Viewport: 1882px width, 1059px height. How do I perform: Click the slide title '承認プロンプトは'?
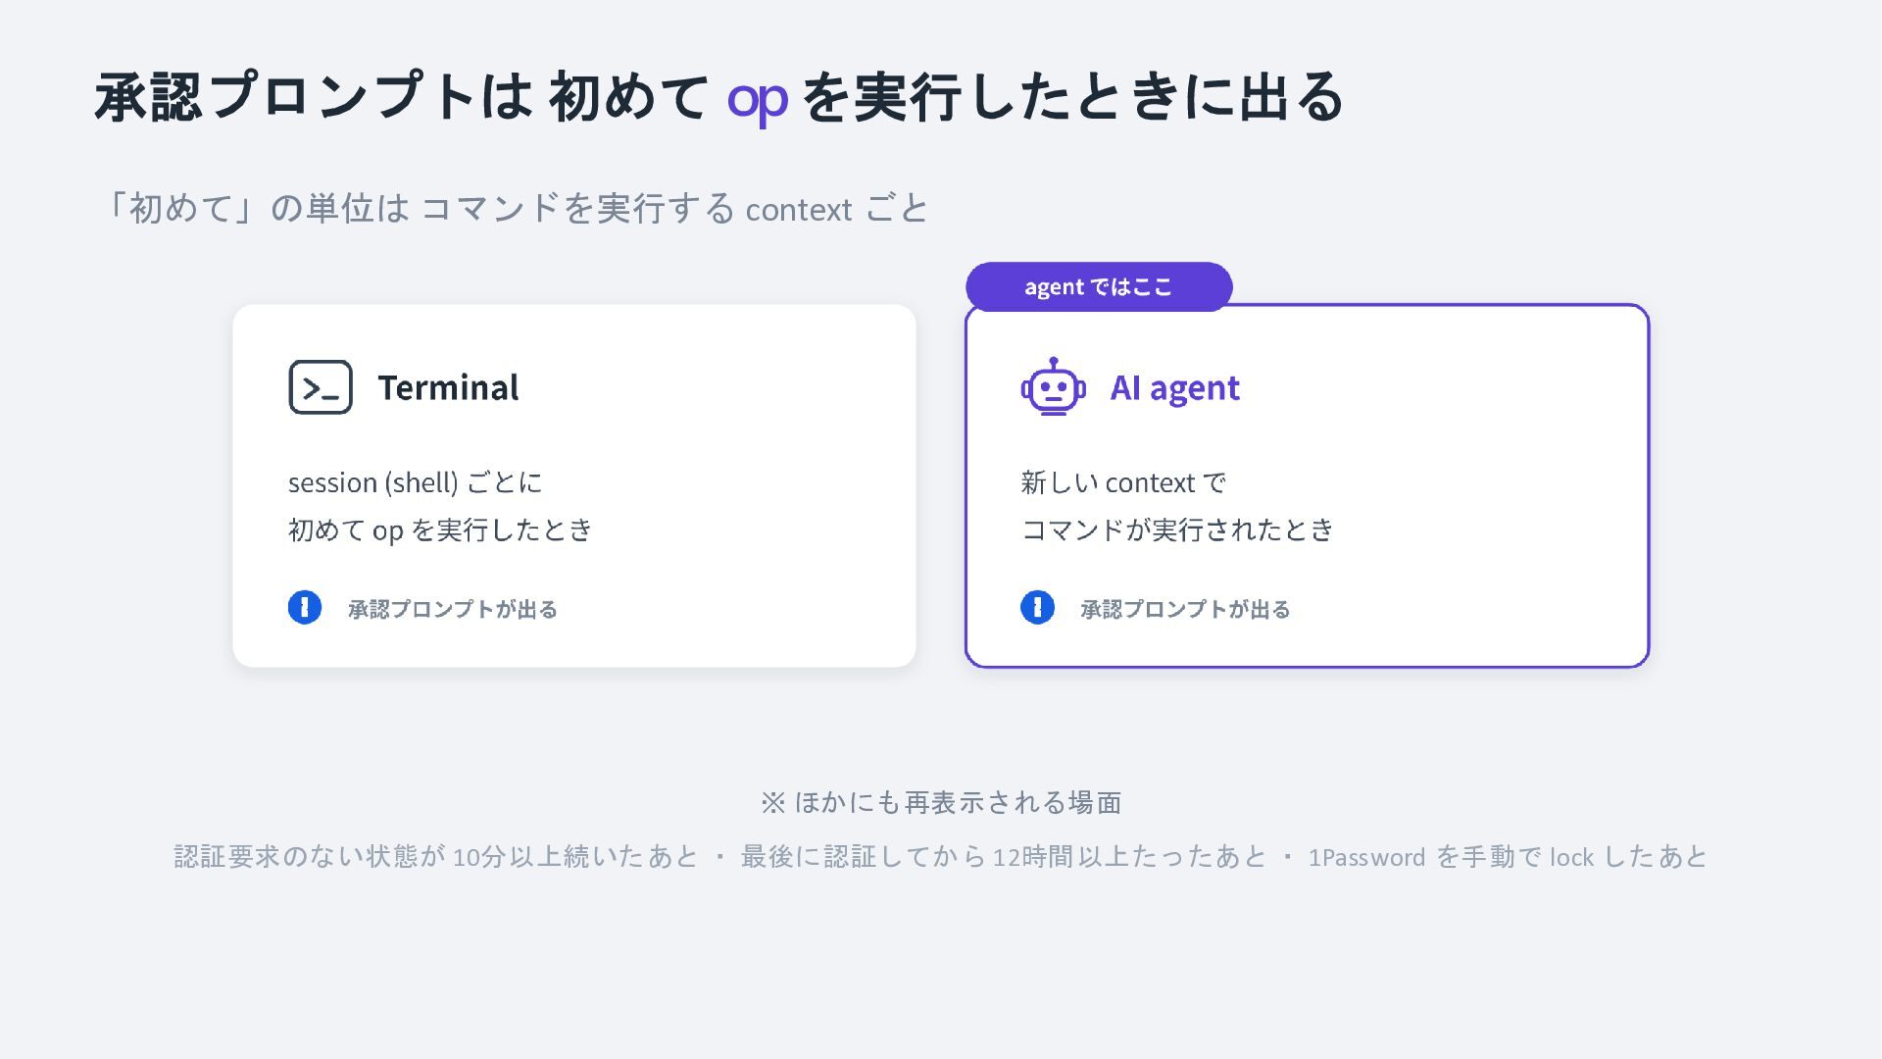[x=314, y=97]
